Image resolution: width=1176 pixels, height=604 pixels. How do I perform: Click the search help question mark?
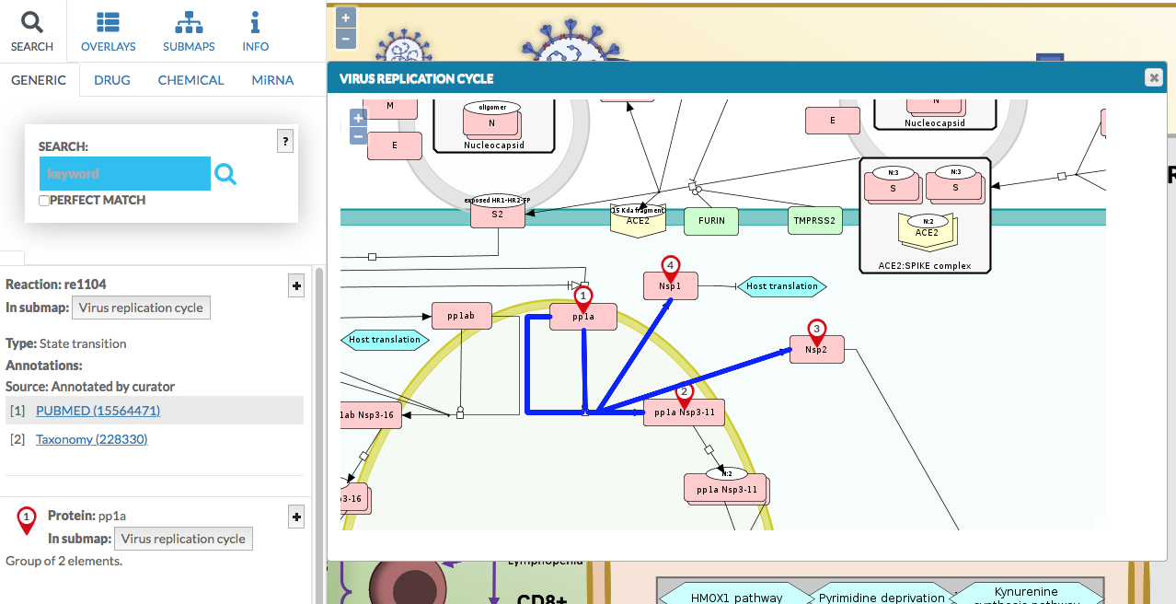coord(285,141)
